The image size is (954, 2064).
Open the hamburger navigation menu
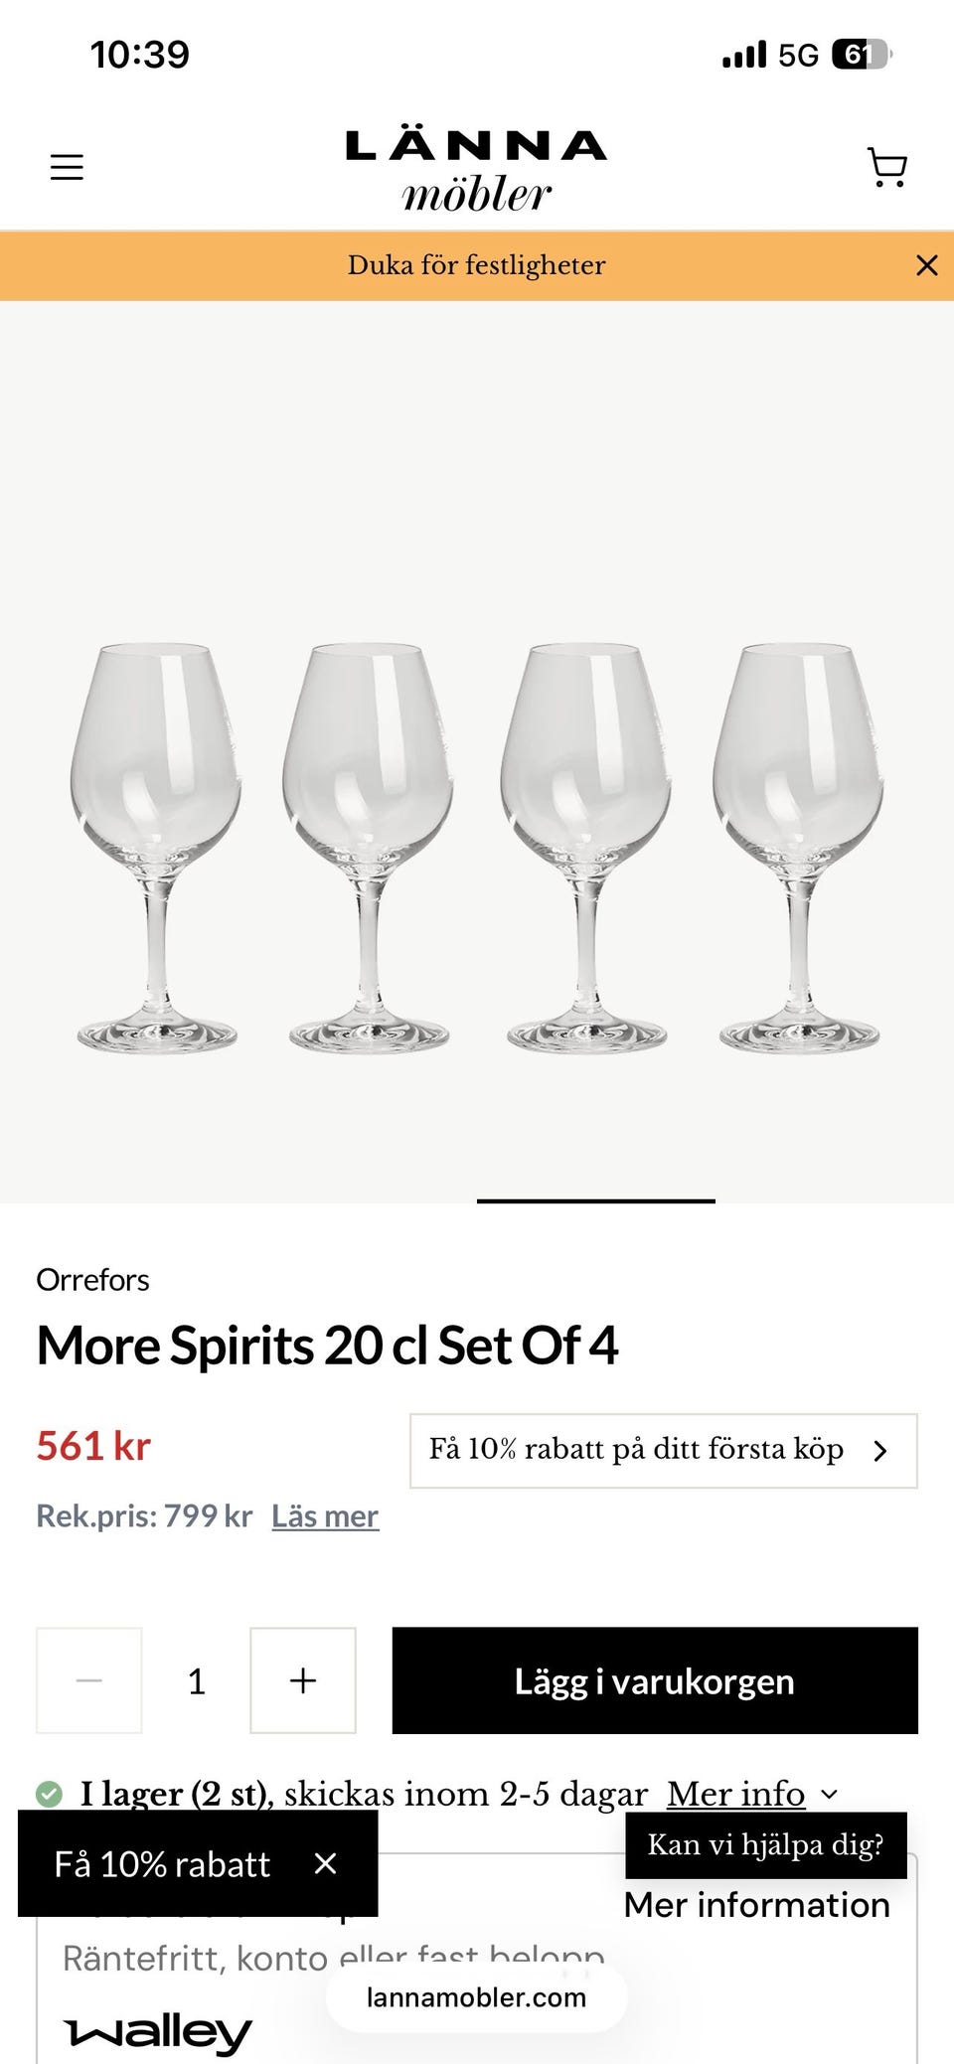(67, 167)
